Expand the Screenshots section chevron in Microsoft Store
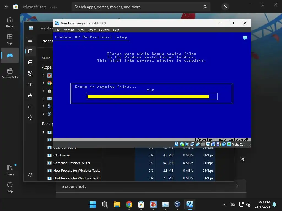 pyautogui.click(x=237, y=186)
